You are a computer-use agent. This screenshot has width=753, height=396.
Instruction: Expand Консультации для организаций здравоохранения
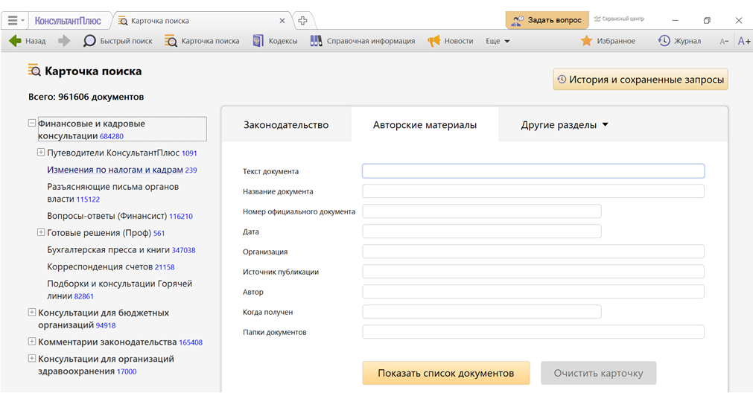tap(32, 359)
